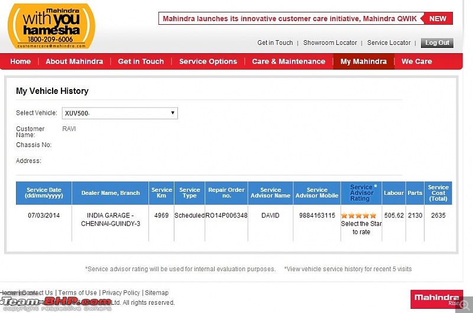Open the About Mahindra menu
Screen dimensions: 473x313
tap(74, 61)
